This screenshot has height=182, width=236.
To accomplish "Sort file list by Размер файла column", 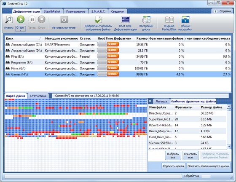I will click(x=213, y=107).
